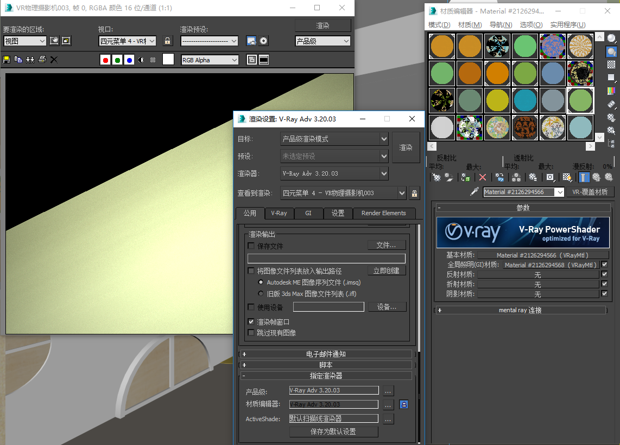Disable the 渲染帧窗口 checkbox

(251, 321)
